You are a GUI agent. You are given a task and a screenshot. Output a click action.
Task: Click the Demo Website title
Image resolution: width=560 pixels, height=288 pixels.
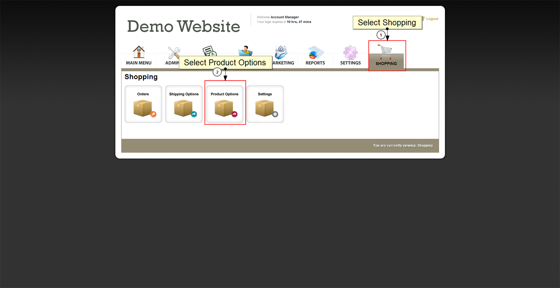pyautogui.click(x=184, y=26)
